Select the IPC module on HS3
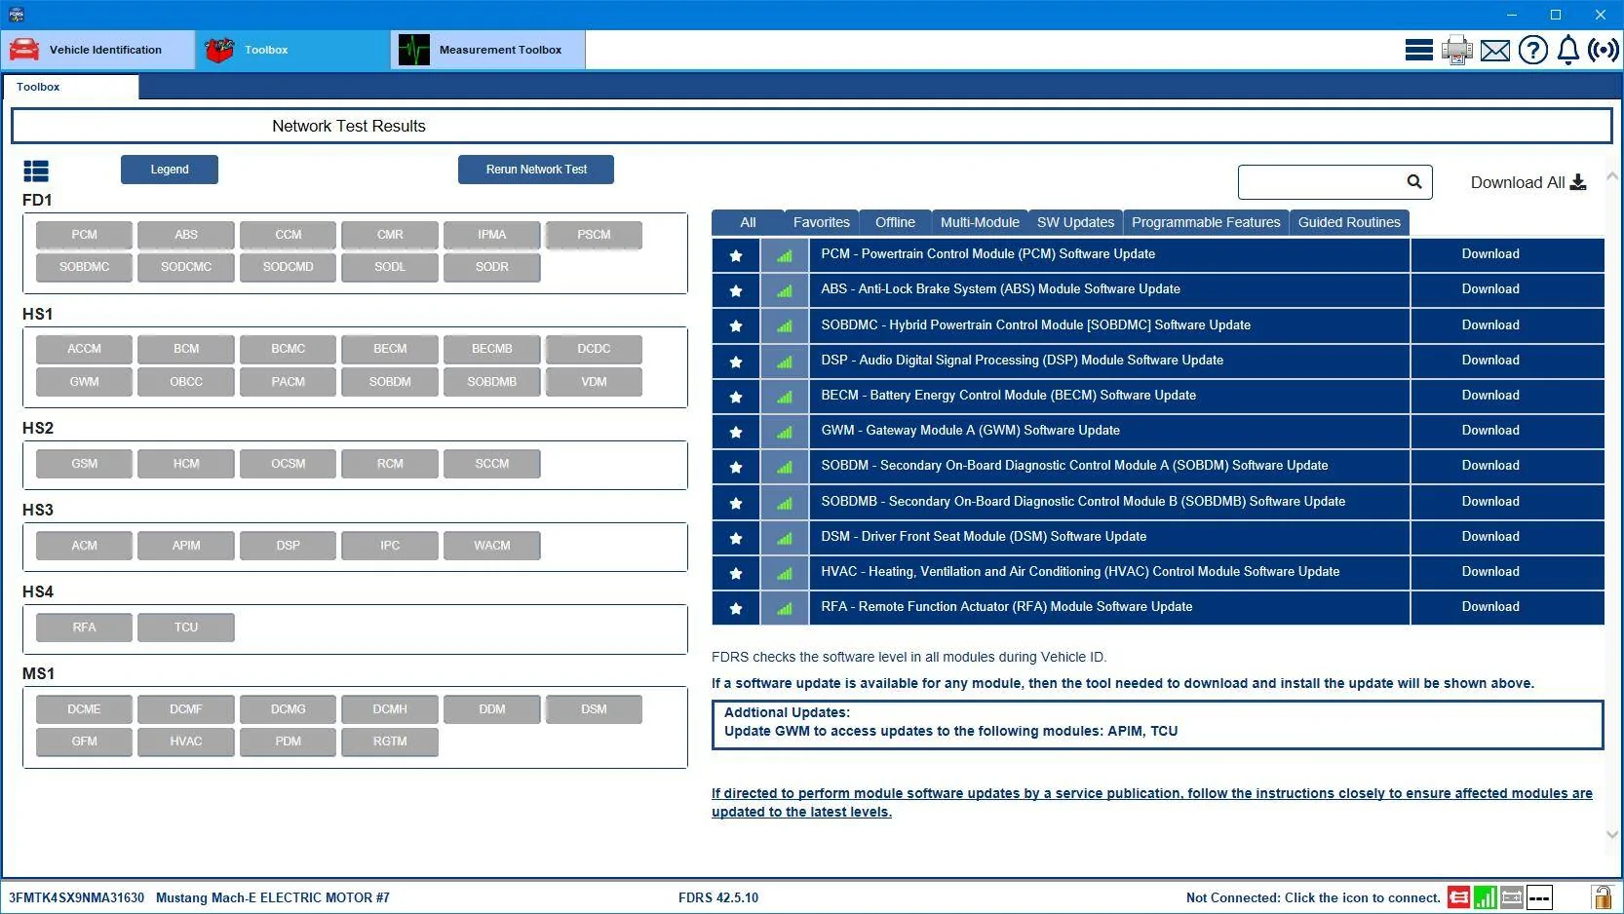Screen dimensions: 1624x914 pyautogui.click(x=390, y=546)
